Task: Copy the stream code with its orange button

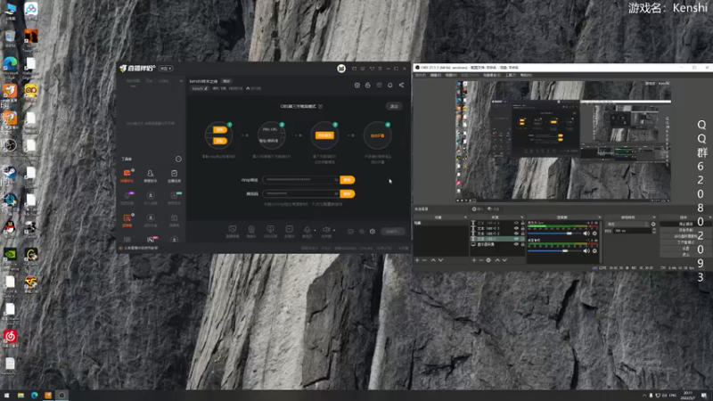Action: (x=347, y=193)
